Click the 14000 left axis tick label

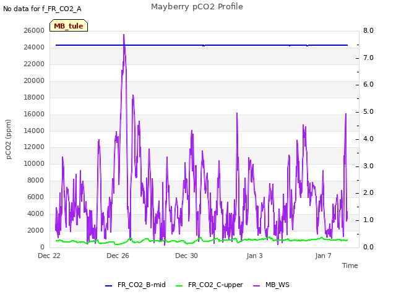point(34,131)
